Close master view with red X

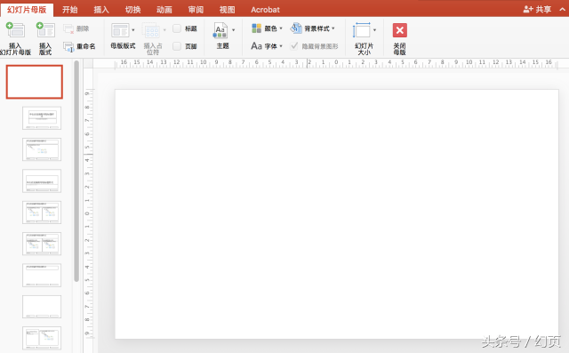(x=400, y=30)
